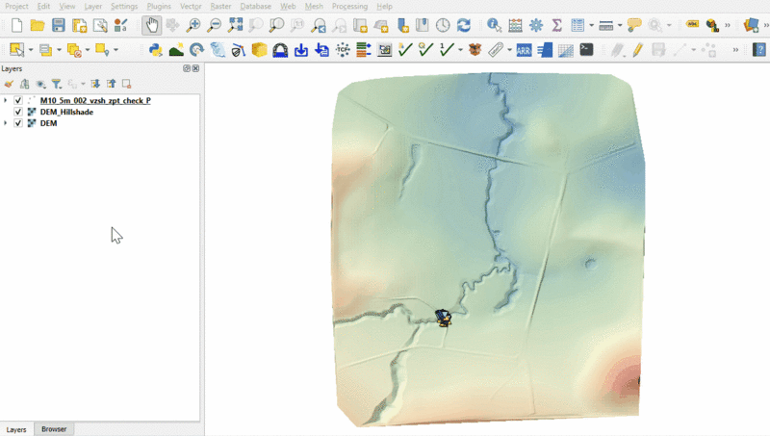Uncheck the DEM_Hillshade layer visibility

click(x=18, y=112)
